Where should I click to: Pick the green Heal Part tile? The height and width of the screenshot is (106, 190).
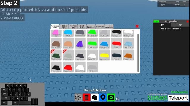point(92,43)
